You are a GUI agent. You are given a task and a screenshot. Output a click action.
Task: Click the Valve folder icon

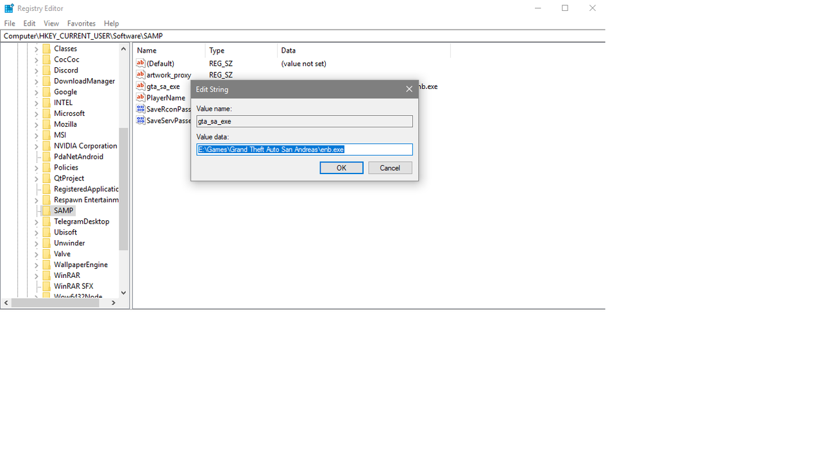[47, 254]
